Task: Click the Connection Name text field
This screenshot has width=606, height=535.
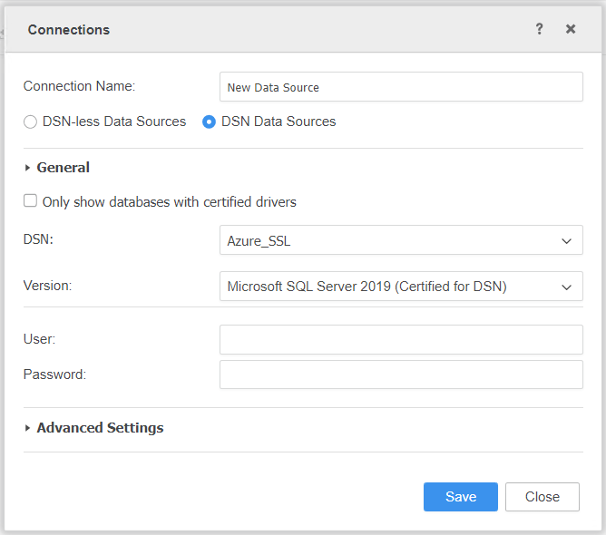Action: tap(401, 87)
